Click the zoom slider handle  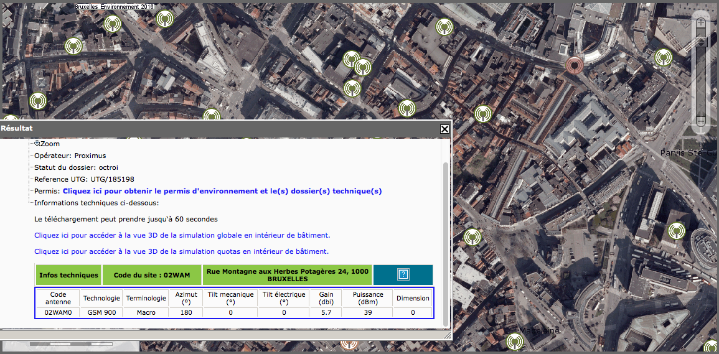click(701, 42)
